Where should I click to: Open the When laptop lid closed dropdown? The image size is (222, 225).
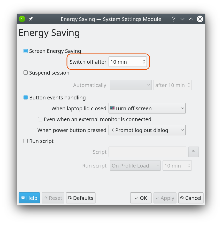(147, 108)
